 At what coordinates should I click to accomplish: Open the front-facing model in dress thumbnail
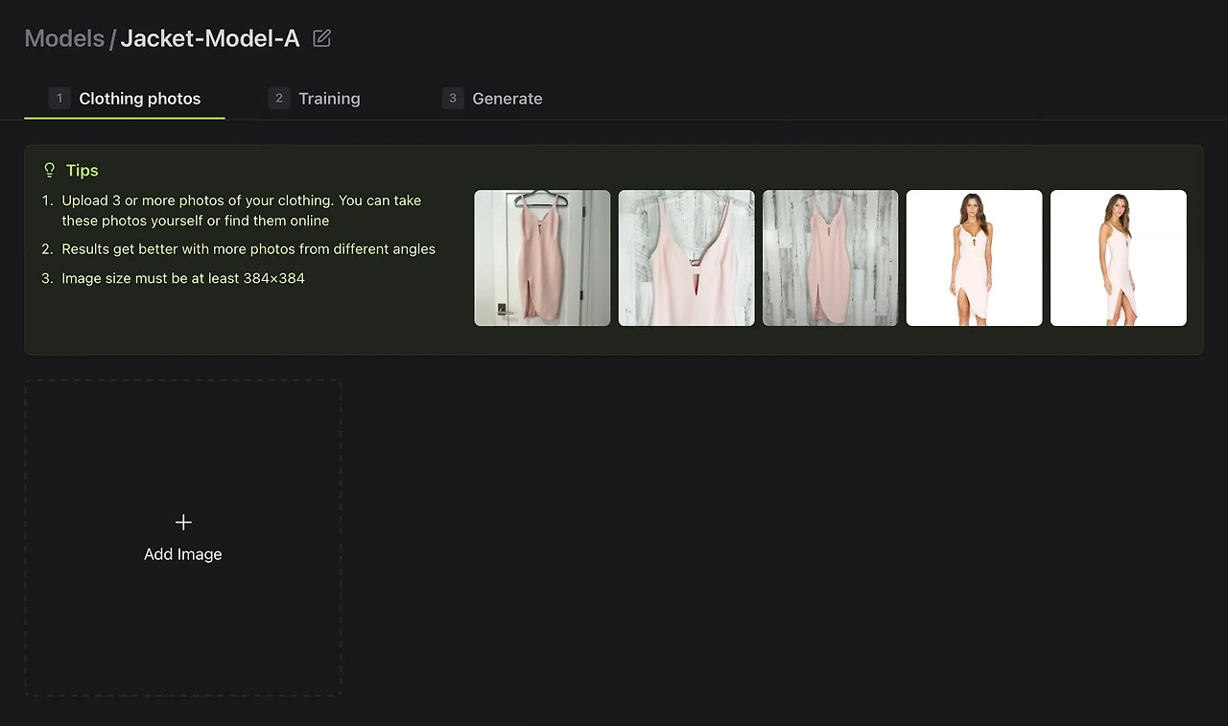[974, 258]
